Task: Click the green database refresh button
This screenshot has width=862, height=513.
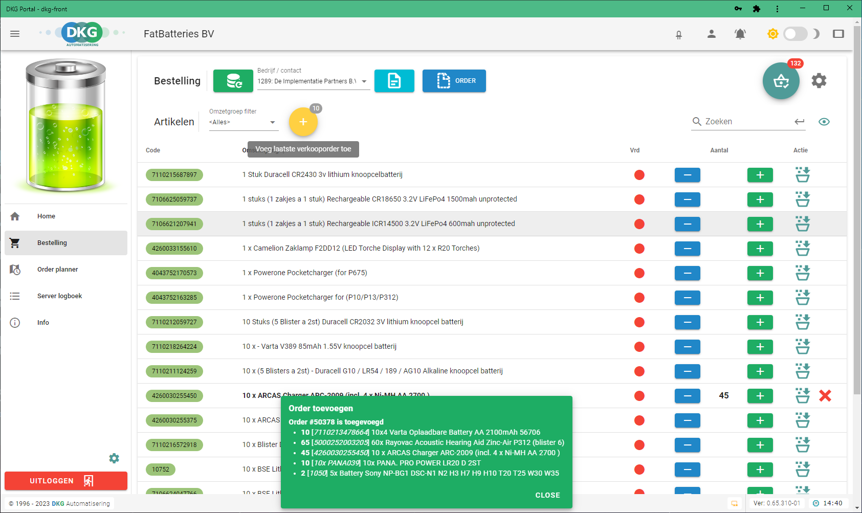Action: (233, 81)
